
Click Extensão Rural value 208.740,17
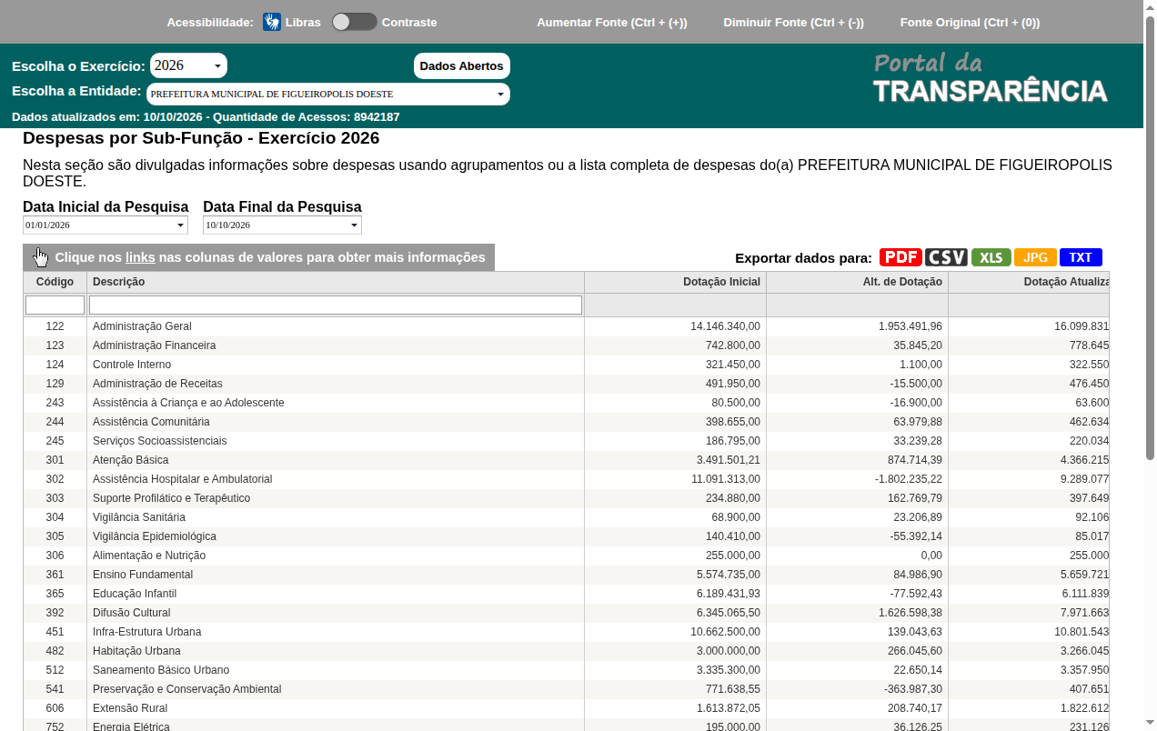(x=913, y=708)
